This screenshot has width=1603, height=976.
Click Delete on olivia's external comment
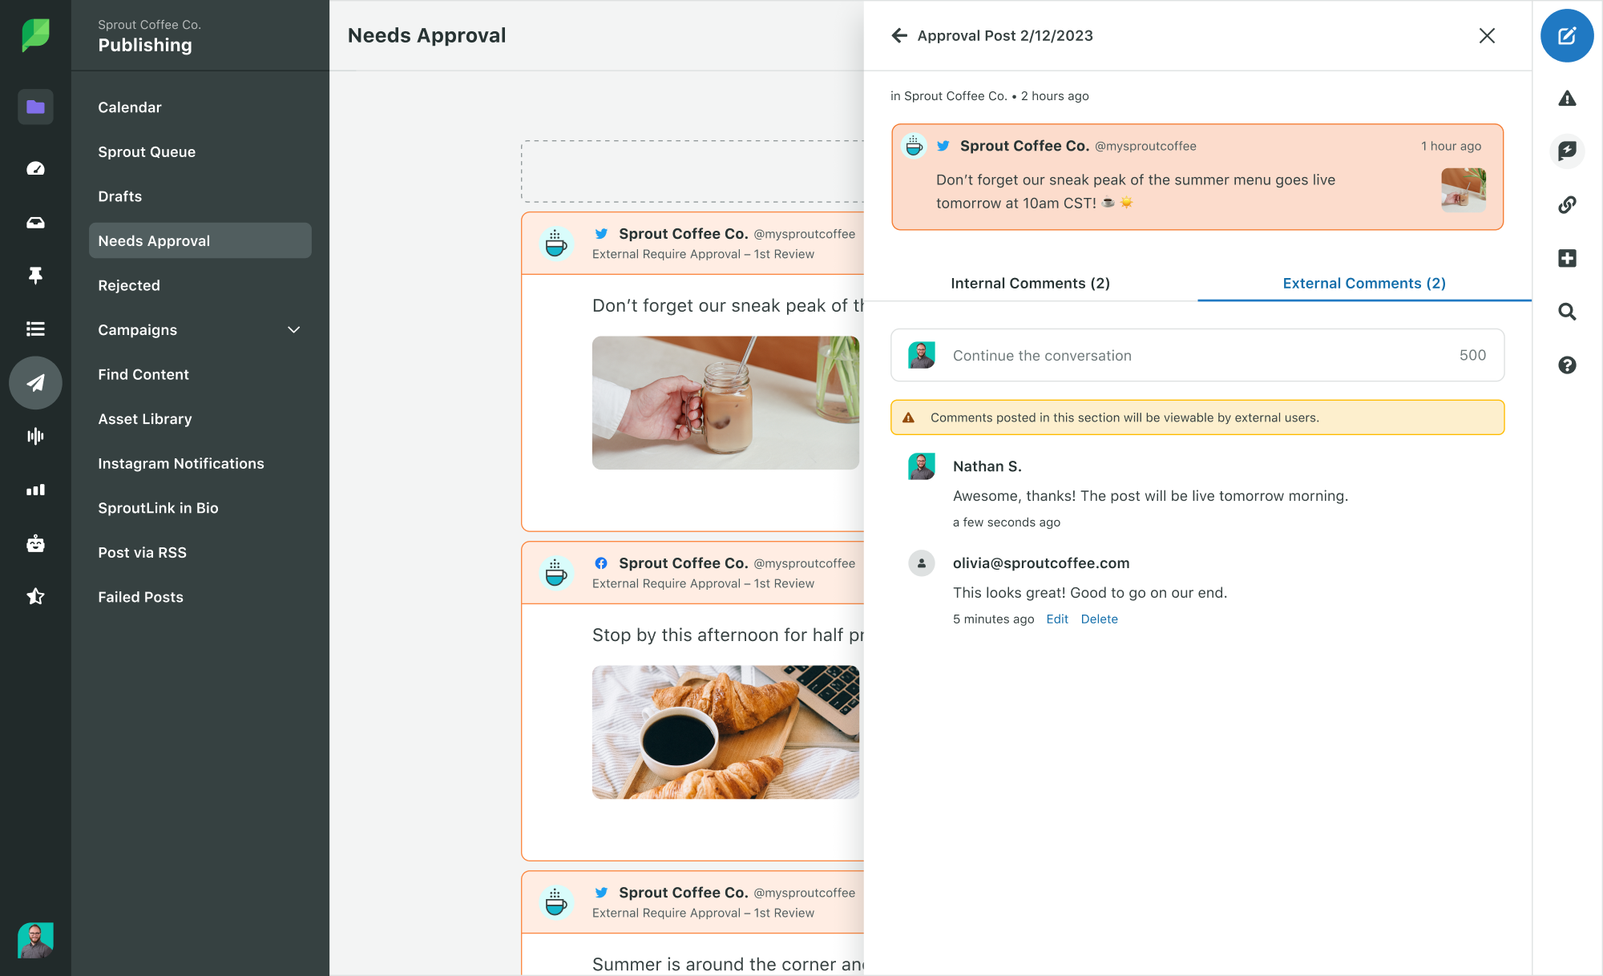[1098, 619]
